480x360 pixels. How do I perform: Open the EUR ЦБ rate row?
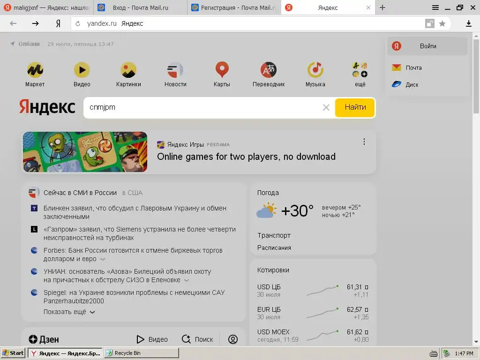point(313,313)
